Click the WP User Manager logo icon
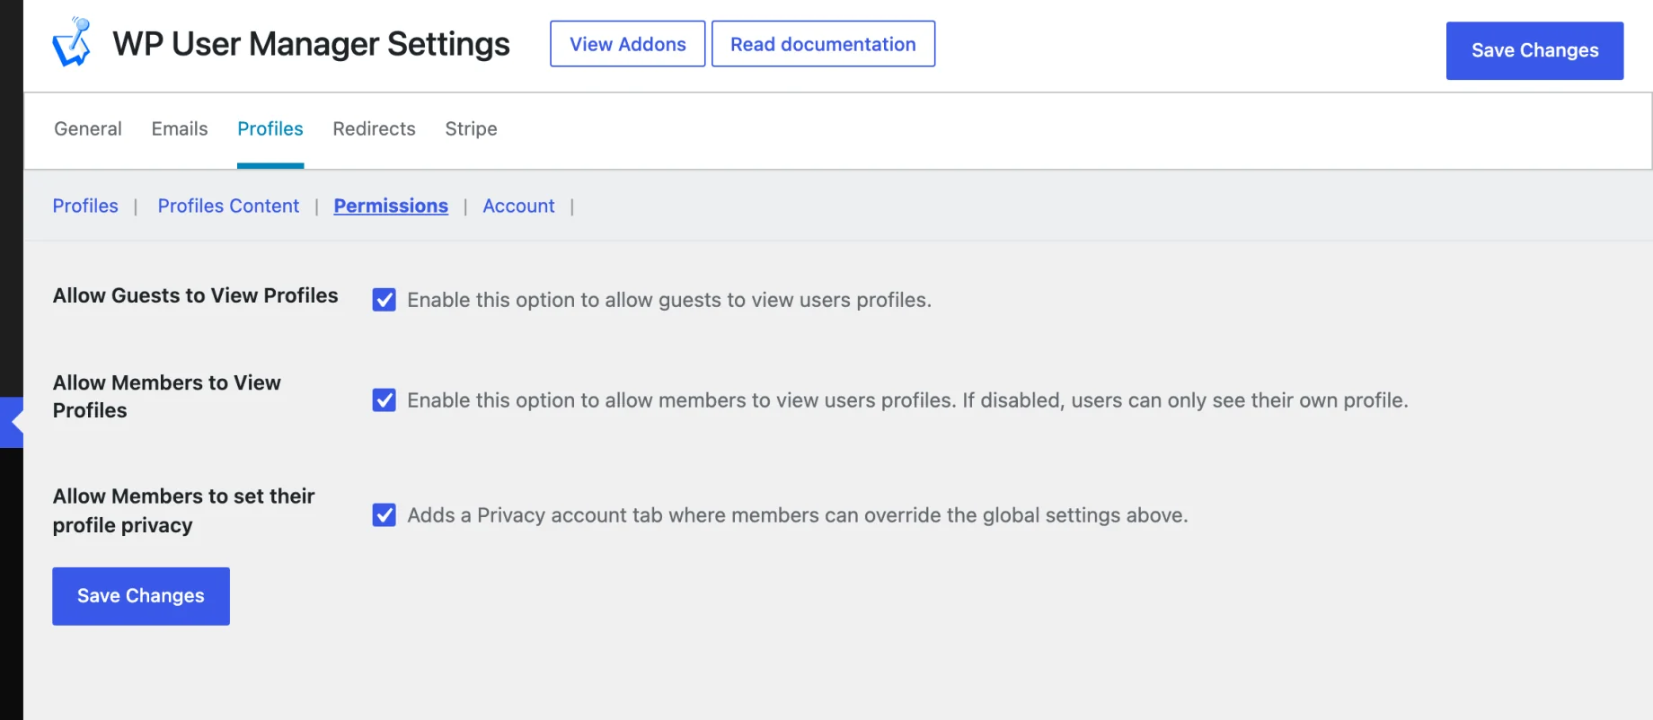The width and height of the screenshot is (1653, 720). coord(72,42)
